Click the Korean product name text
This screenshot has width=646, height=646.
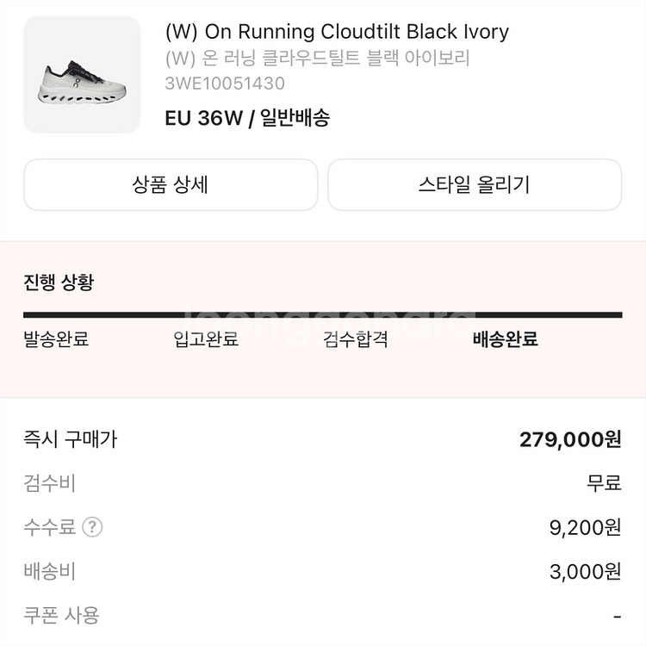coord(317,59)
